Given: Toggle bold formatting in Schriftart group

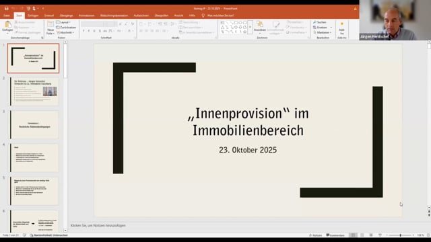Looking at the screenshot, I should pos(84,31).
